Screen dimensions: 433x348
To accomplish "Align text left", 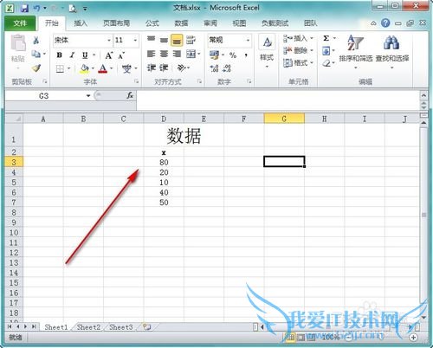I will [x=152, y=54].
